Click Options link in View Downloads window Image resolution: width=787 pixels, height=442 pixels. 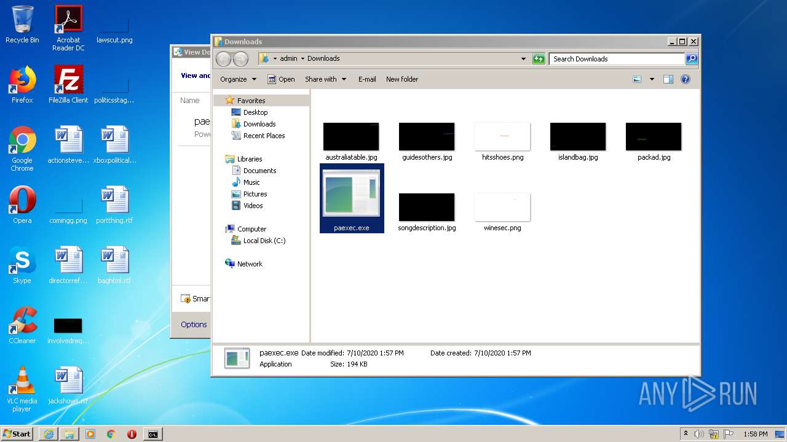tap(194, 325)
